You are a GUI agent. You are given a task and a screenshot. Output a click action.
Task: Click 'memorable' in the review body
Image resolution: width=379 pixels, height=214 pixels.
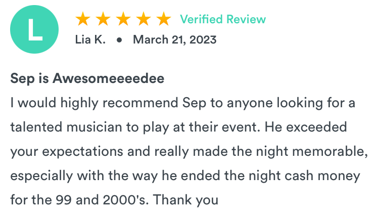pos(328,151)
